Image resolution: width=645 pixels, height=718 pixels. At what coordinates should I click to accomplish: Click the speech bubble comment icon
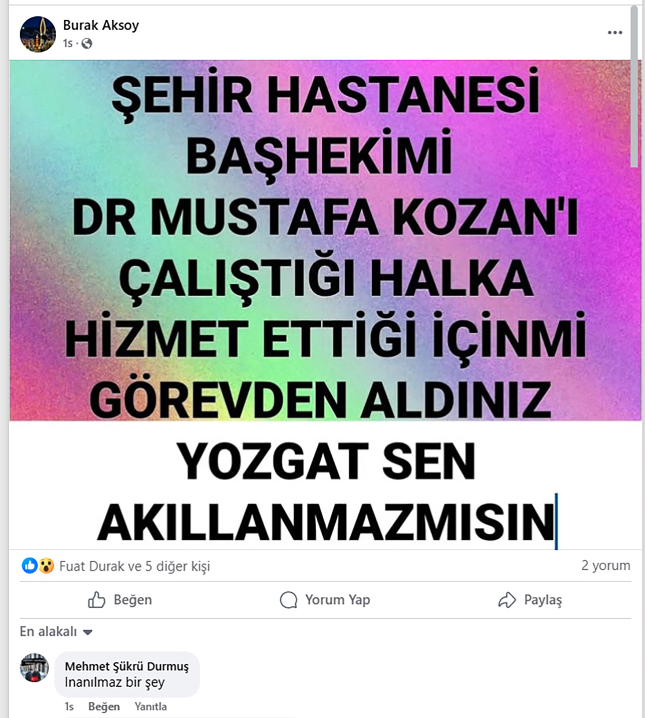coord(288,600)
